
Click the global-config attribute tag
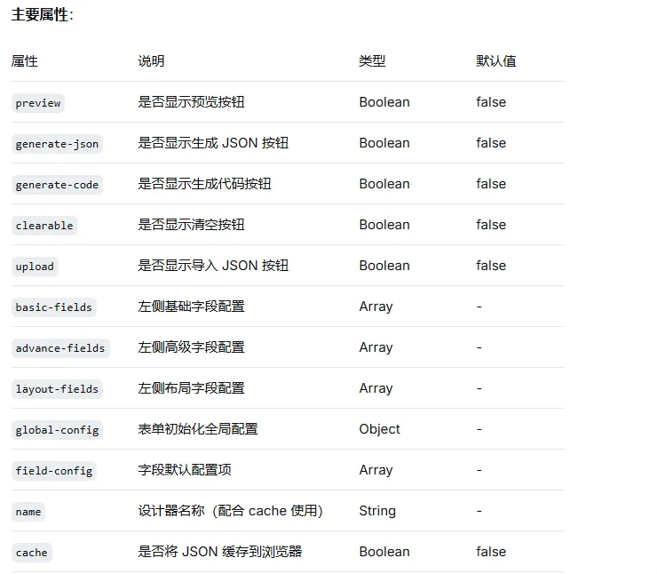(x=57, y=430)
